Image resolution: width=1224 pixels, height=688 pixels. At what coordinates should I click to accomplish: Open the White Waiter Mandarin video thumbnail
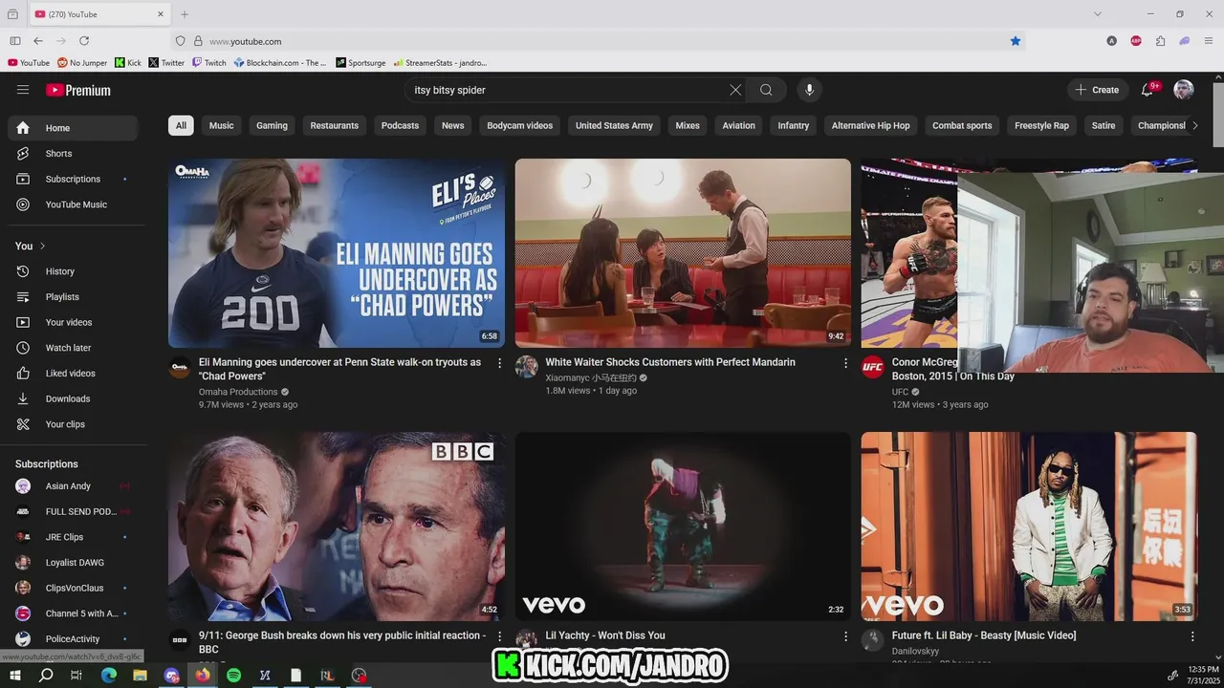pyautogui.click(x=683, y=253)
